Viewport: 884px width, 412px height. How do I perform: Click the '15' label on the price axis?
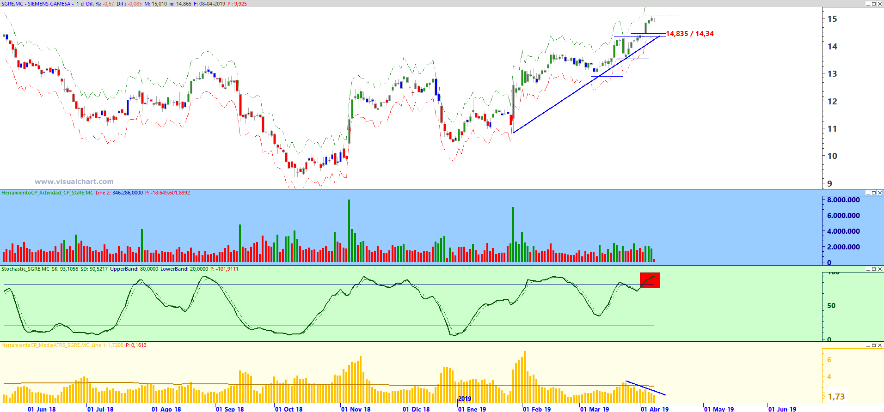832,19
